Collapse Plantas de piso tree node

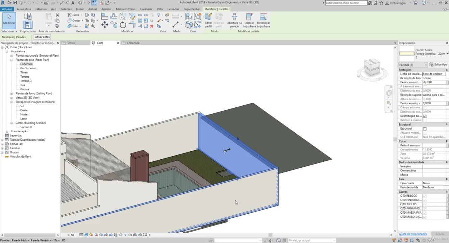(11, 60)
